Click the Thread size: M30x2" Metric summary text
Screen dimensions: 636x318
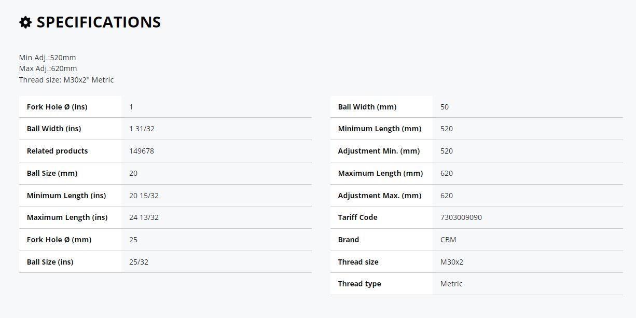tap(66, 80)
